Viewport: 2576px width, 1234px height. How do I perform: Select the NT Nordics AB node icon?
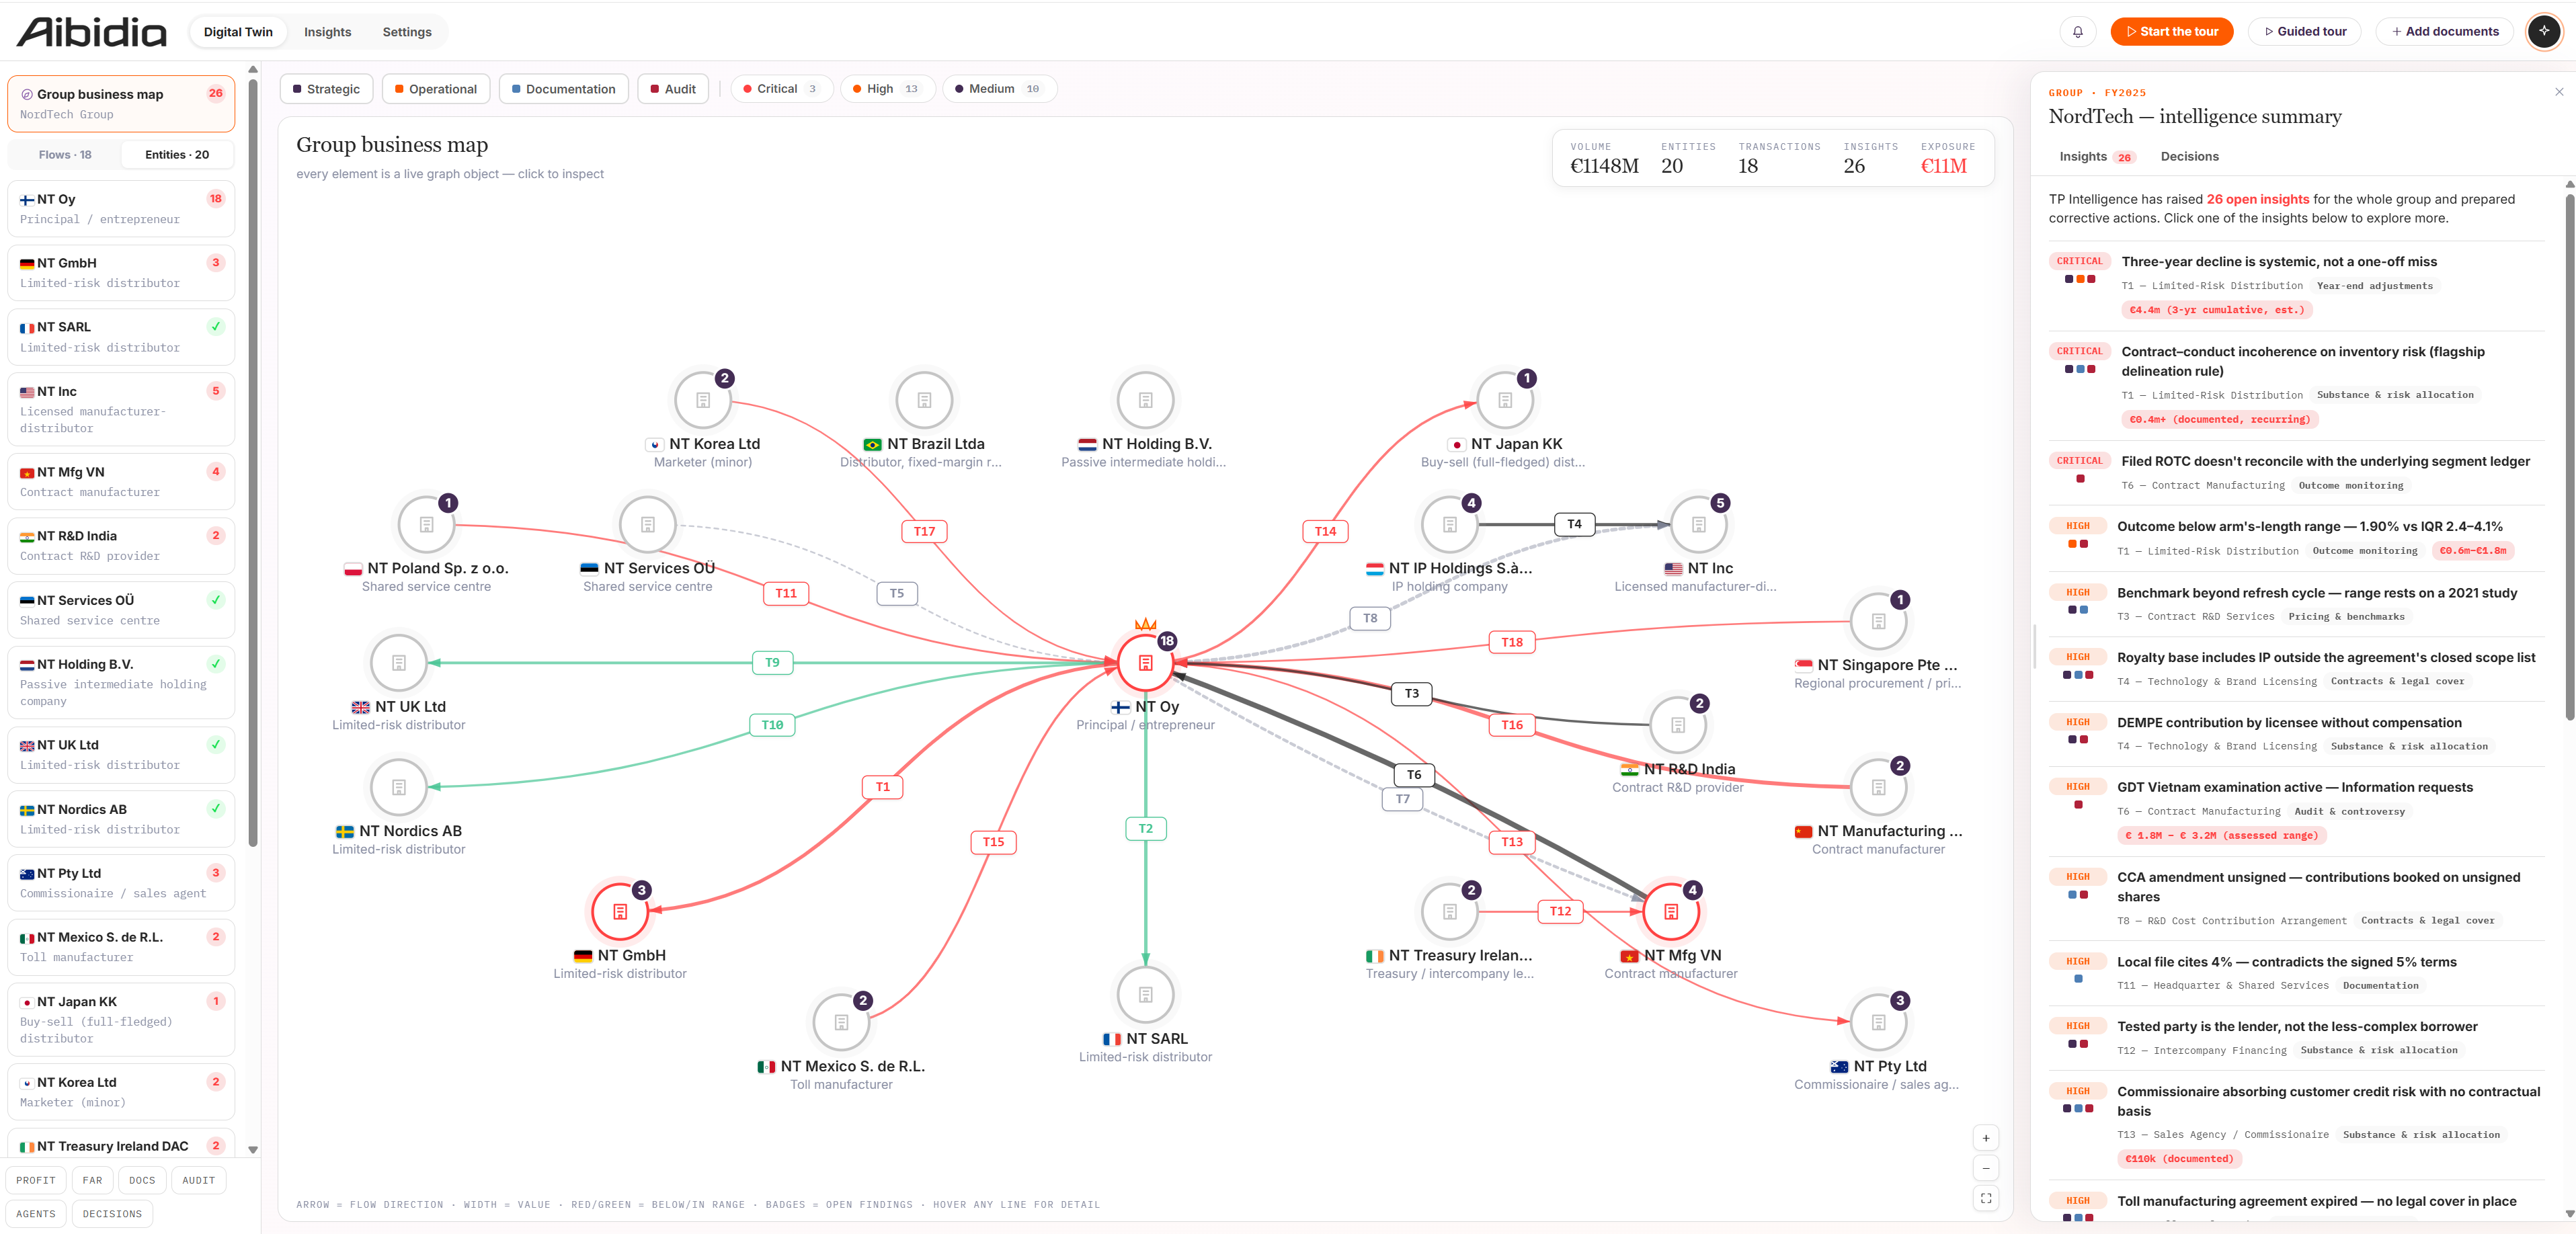tap(399, 787)
